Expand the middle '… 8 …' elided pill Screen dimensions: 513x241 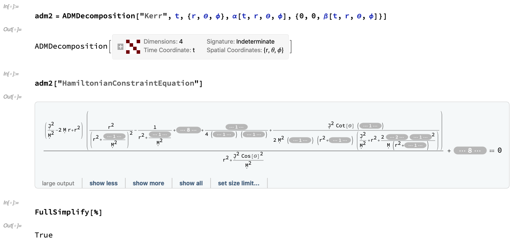click(x=189, y=130)
